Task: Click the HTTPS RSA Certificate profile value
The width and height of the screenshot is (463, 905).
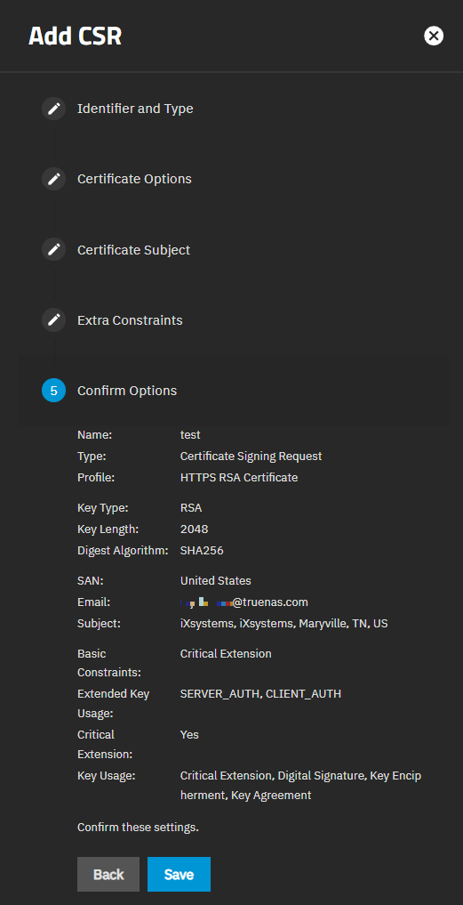Action: coord(239,477)
